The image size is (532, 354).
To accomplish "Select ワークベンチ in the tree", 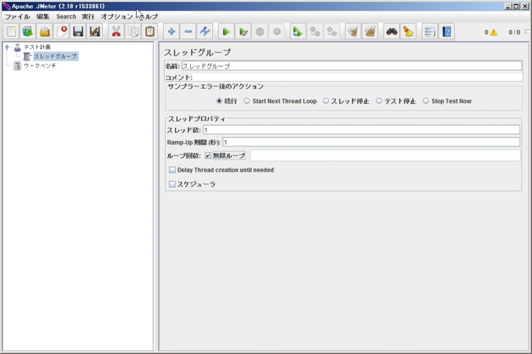I will point(40,66).
